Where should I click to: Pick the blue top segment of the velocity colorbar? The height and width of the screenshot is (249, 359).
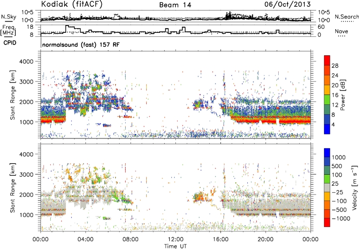[x=327, y=153]
